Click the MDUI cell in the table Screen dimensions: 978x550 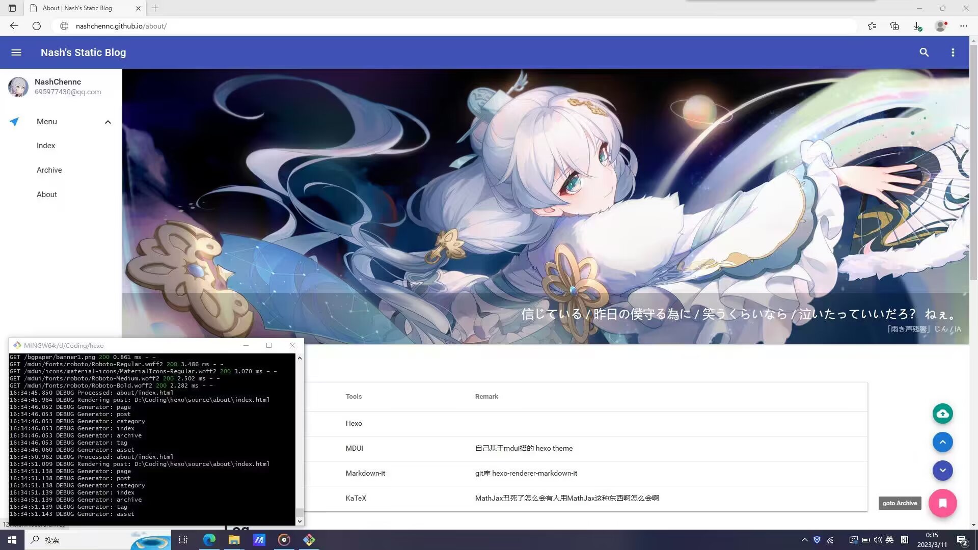coord(354,449)
